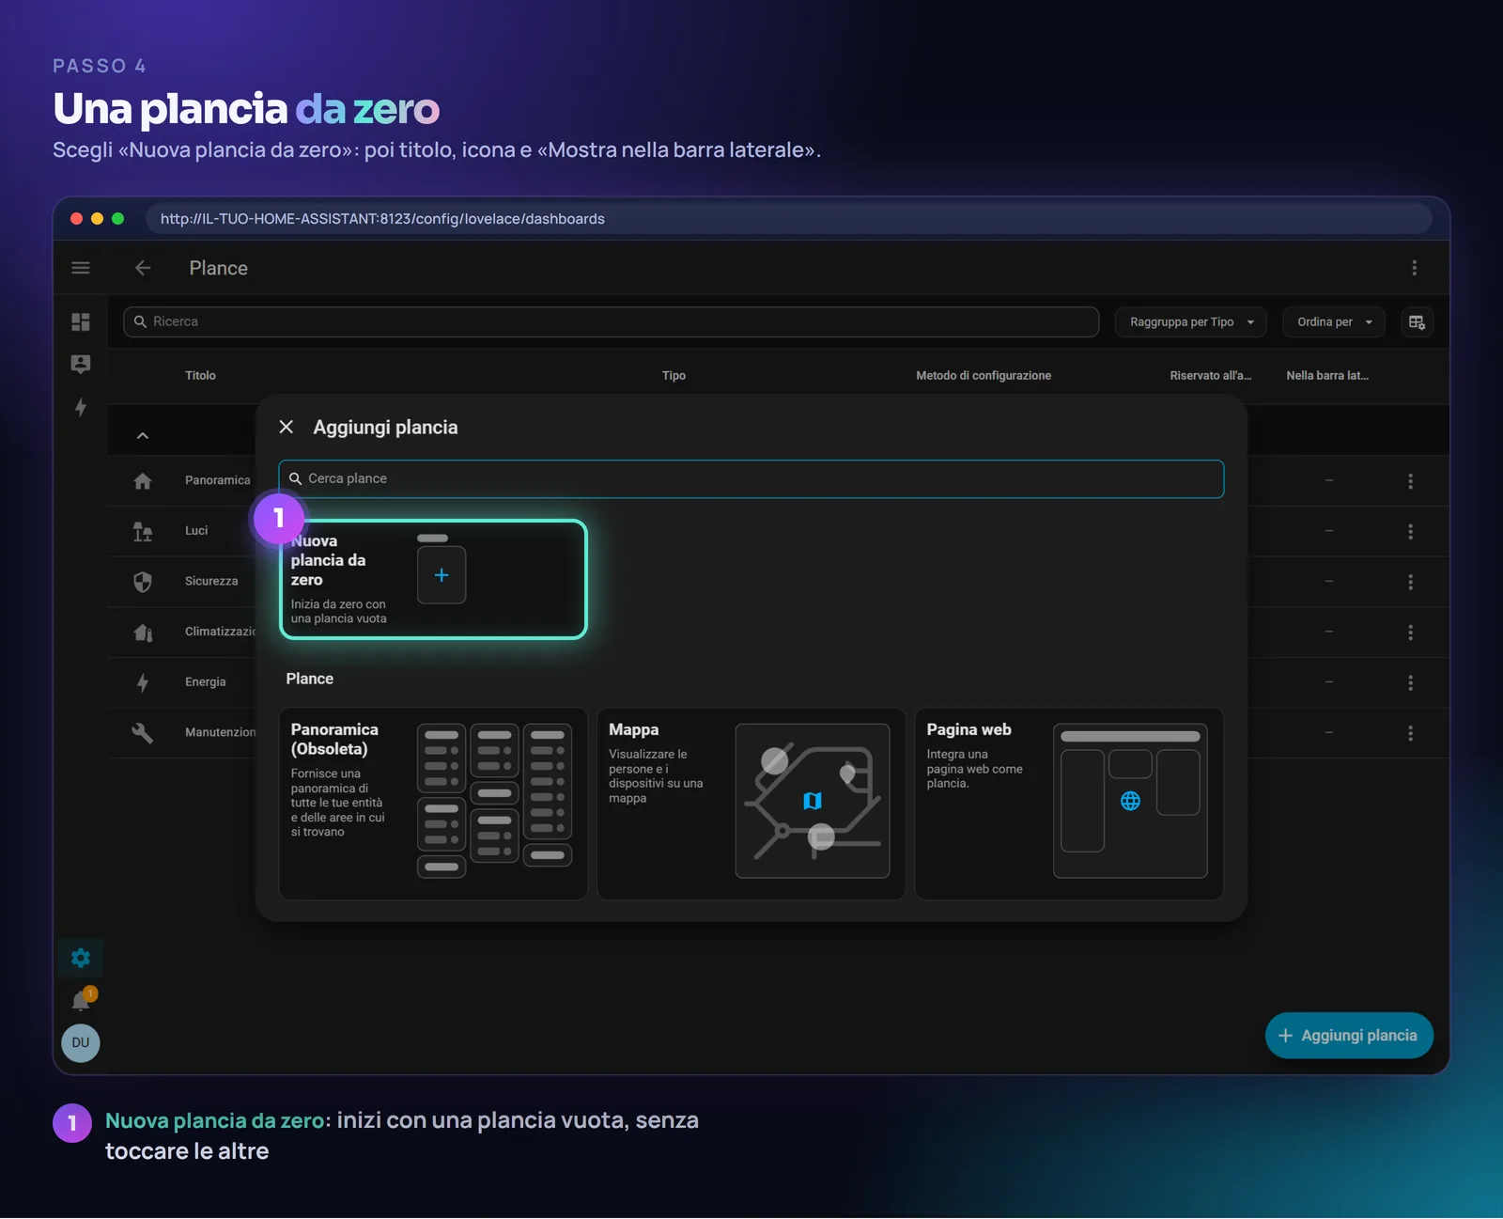Sort by Riservato all'a... column header
The image size is (1503, 1219).
point(1210,375)
